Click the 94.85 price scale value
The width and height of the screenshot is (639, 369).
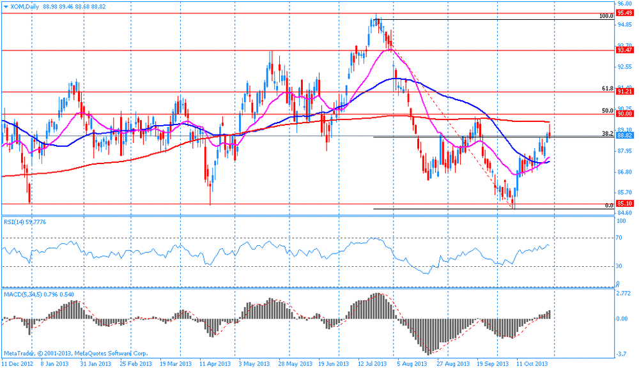click(x=625, y=24)
